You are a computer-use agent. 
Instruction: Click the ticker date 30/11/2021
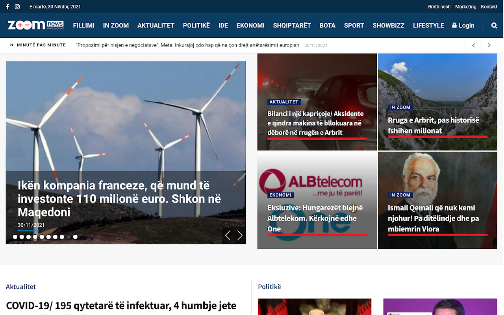tap(316, 45)
